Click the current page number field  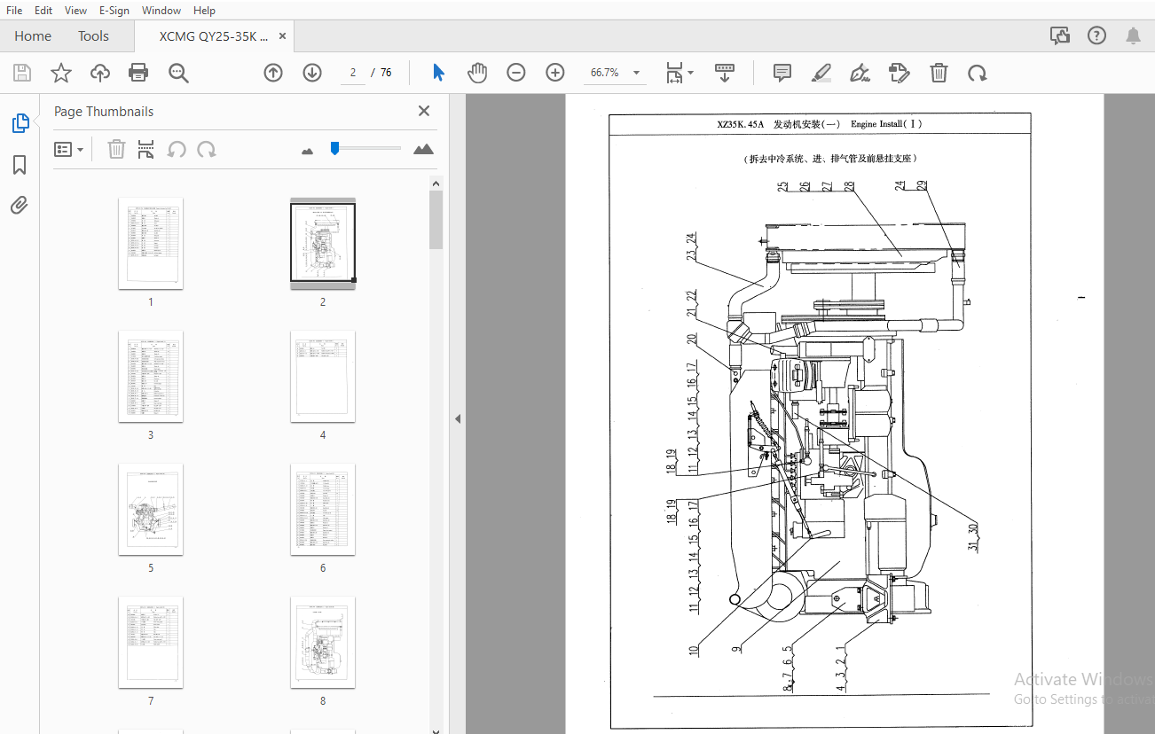(x=352, y=73)
